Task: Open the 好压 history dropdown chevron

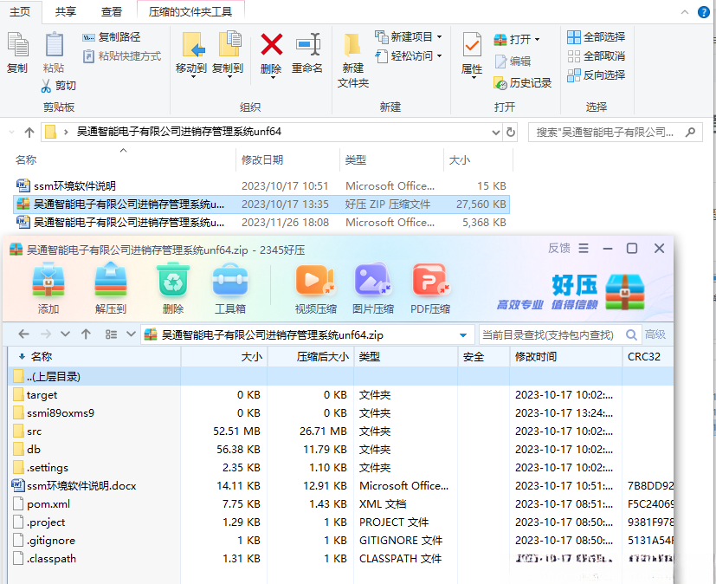Action: (65, 334)
